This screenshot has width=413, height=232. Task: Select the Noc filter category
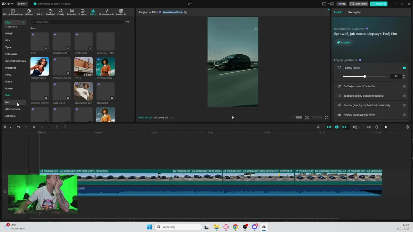(x=8, y=102)
